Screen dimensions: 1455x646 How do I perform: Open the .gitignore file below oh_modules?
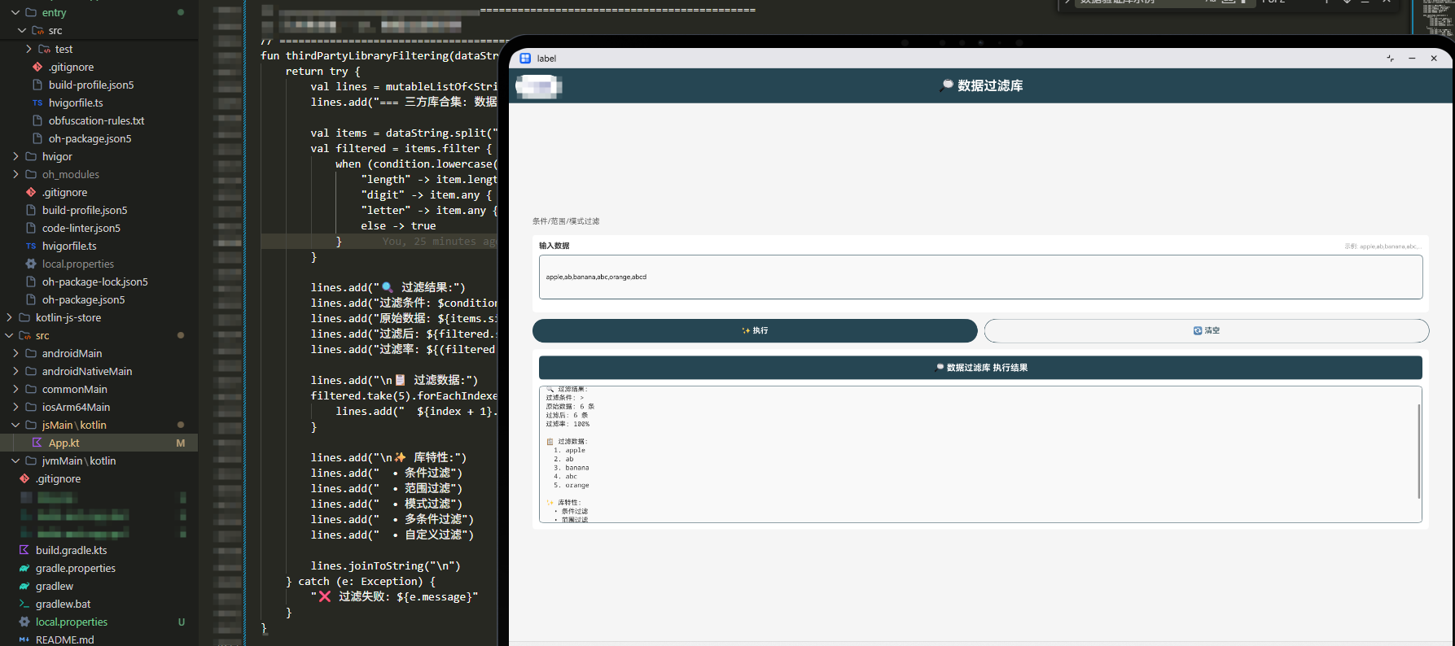pos(64,192)
